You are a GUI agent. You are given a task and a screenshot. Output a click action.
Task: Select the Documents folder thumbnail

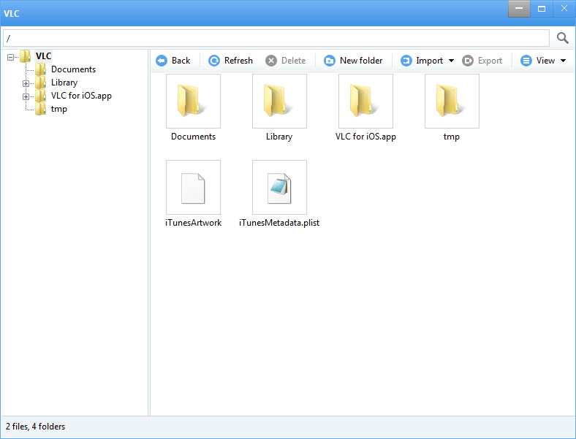(193, 101)
